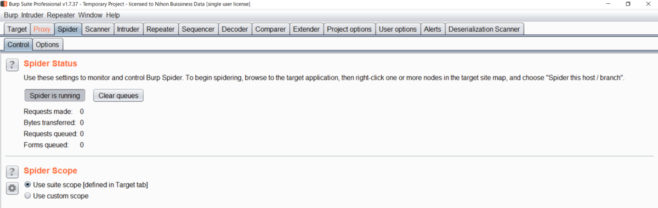View the Alerts tab
Screen dimensions: 658x208
coord(432,29)
